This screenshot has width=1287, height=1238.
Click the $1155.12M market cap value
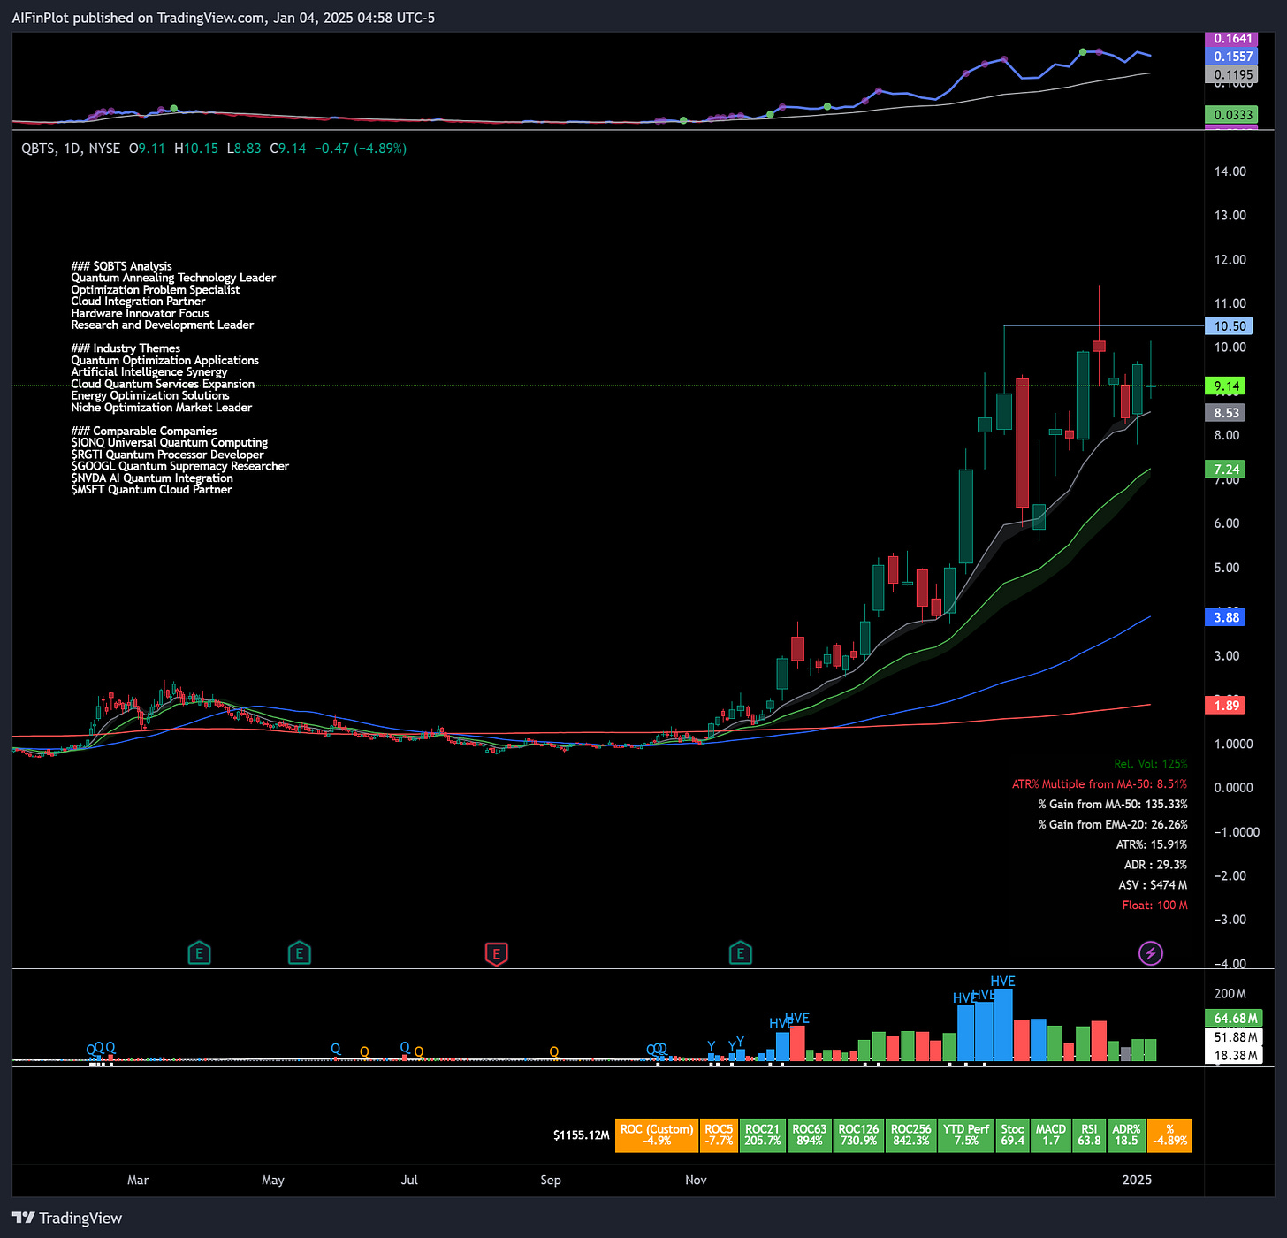click(x=582, y=1135)
